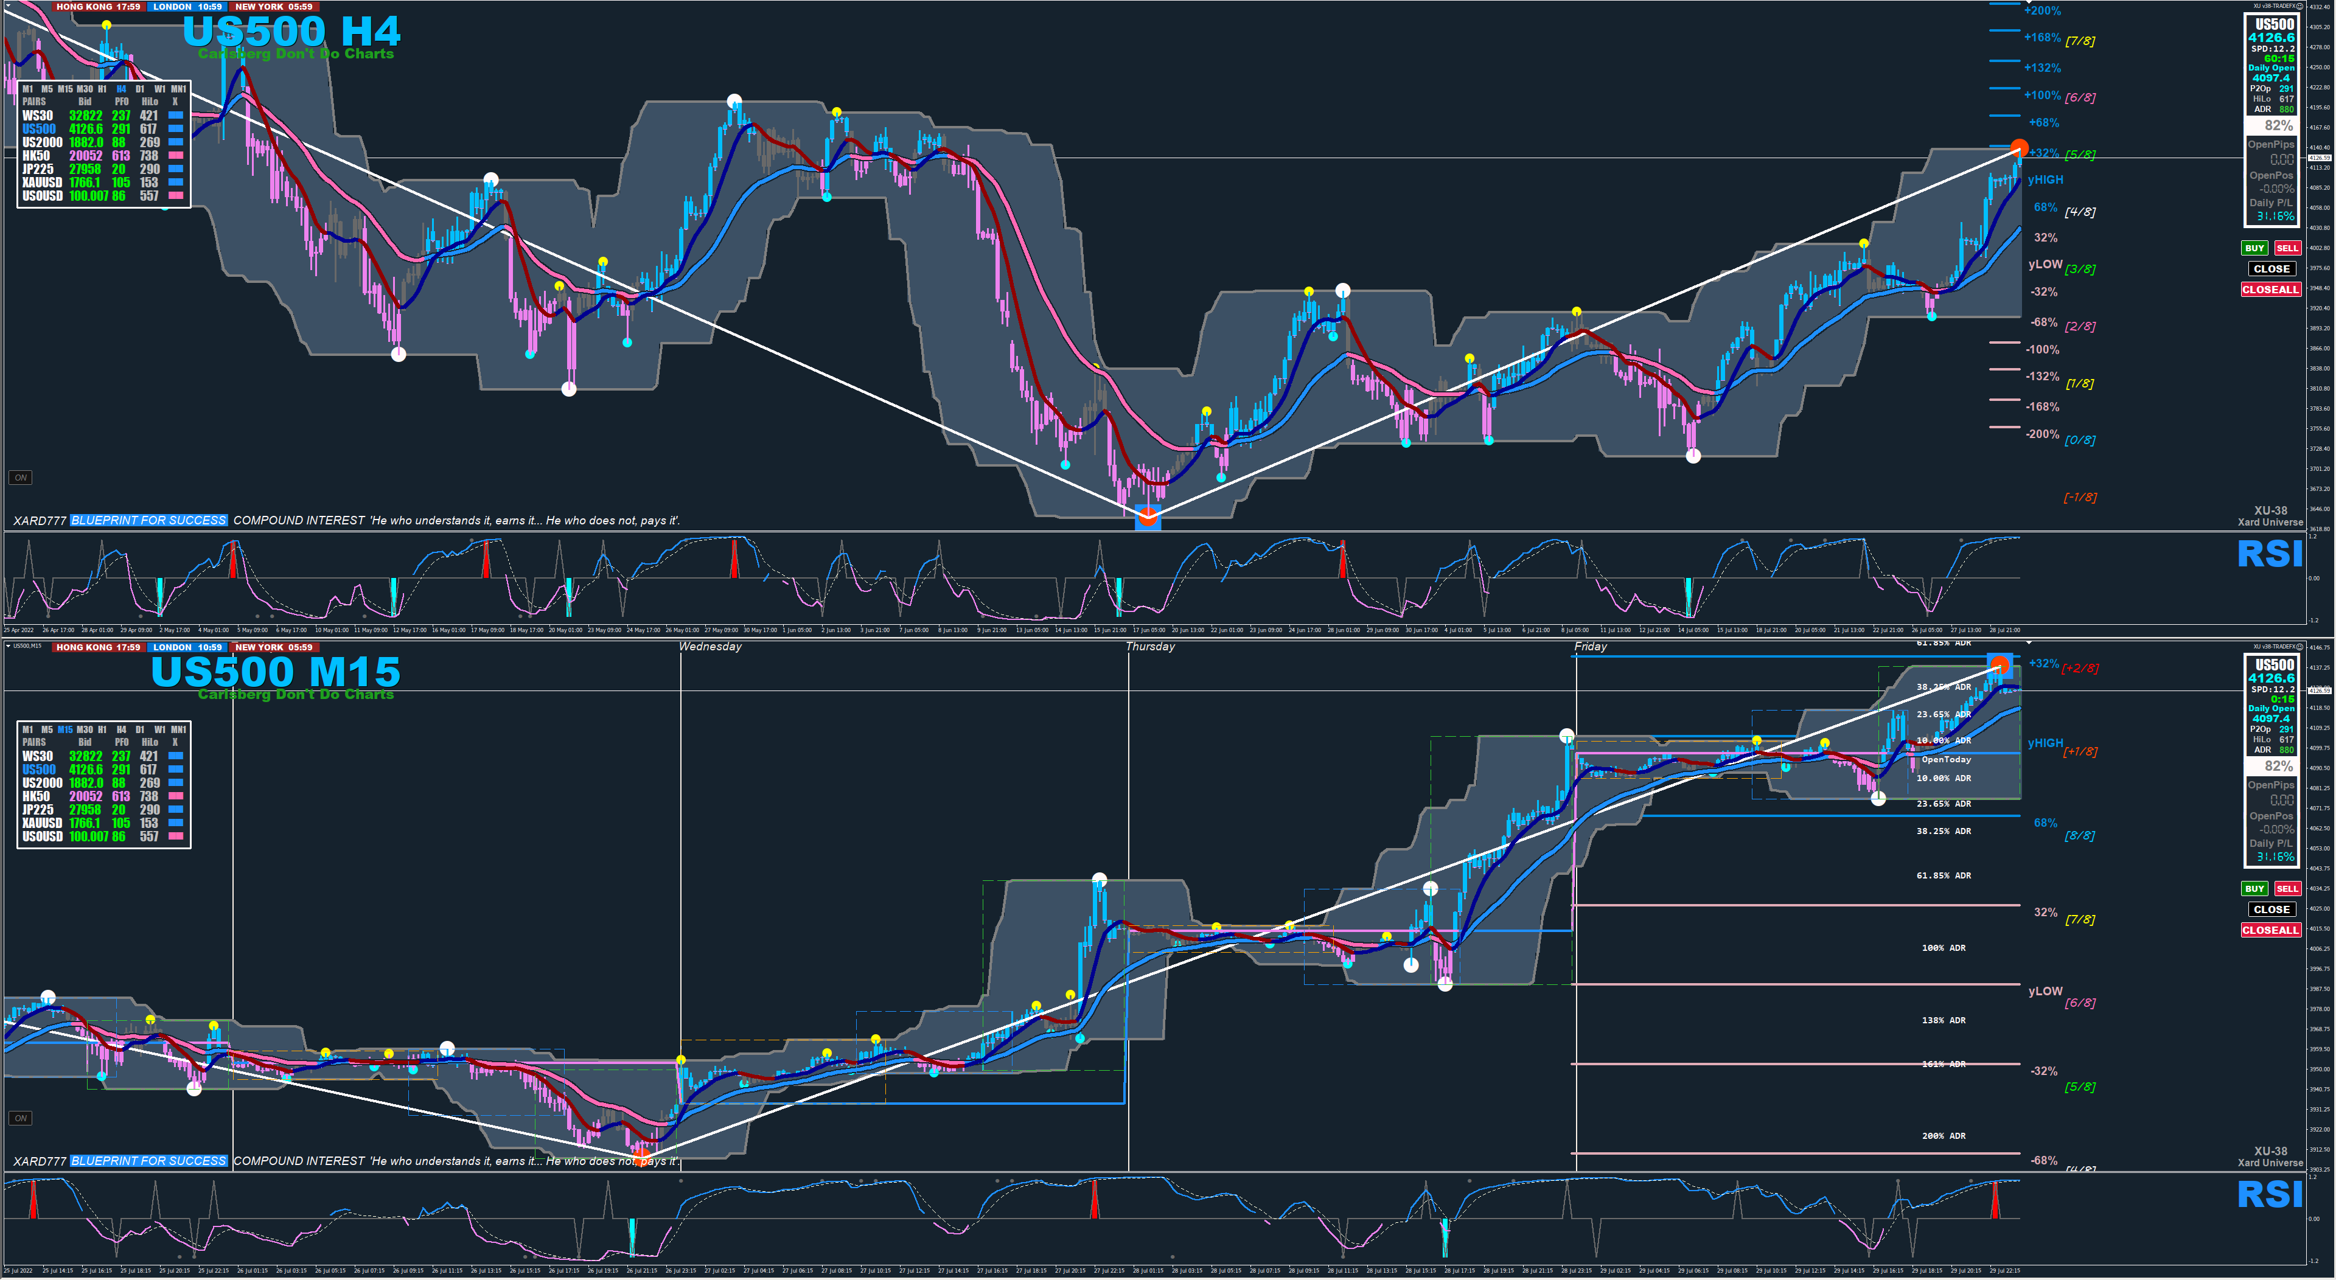Screen dimensions: 2336x1280
Task: Click orange swing-high marker on H4 chart
Action: [2018, 148]
